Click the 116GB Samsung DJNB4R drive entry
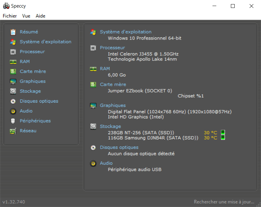The height and width of the screenshot is (207, 261). coord(153,138)
